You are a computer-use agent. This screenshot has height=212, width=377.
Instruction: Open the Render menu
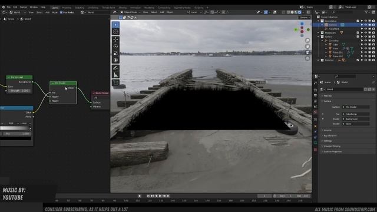point(24,7)
